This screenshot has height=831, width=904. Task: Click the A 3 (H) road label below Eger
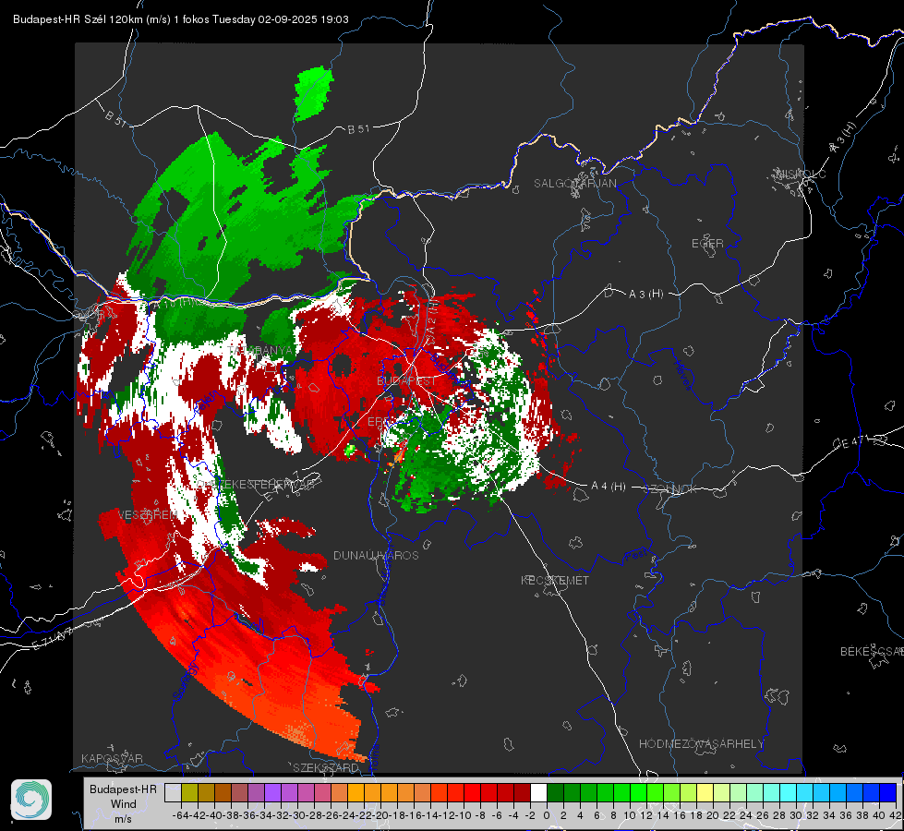coord(645,295)
